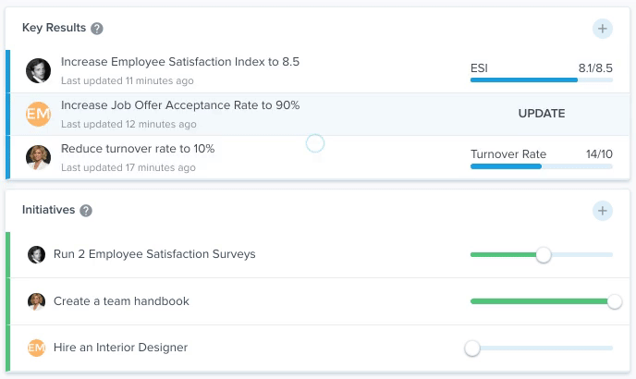Click slider handle for Create a team handbook

615,301
